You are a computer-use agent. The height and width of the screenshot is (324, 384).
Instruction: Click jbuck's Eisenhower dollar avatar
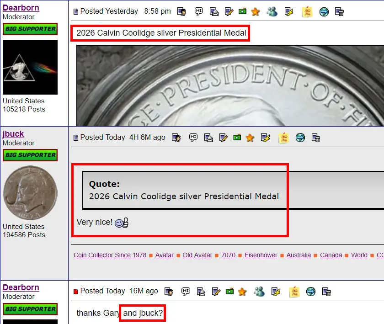[30, 193]
